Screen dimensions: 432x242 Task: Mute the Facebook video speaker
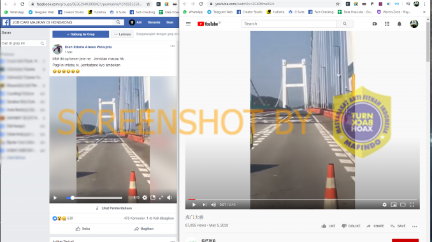[x=169, y=198]
